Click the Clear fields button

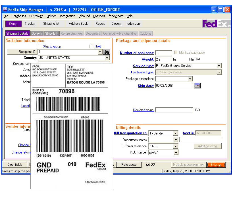15,165
